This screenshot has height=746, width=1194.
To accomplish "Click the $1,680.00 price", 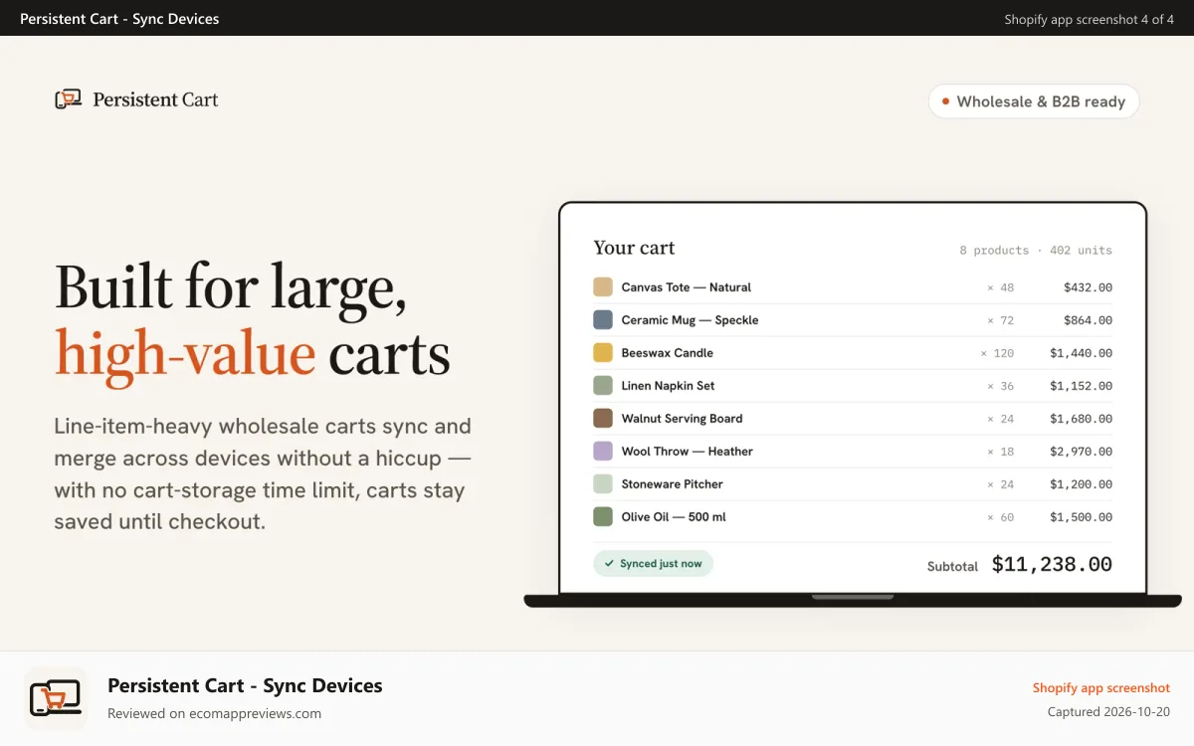I will [1082, 419].
